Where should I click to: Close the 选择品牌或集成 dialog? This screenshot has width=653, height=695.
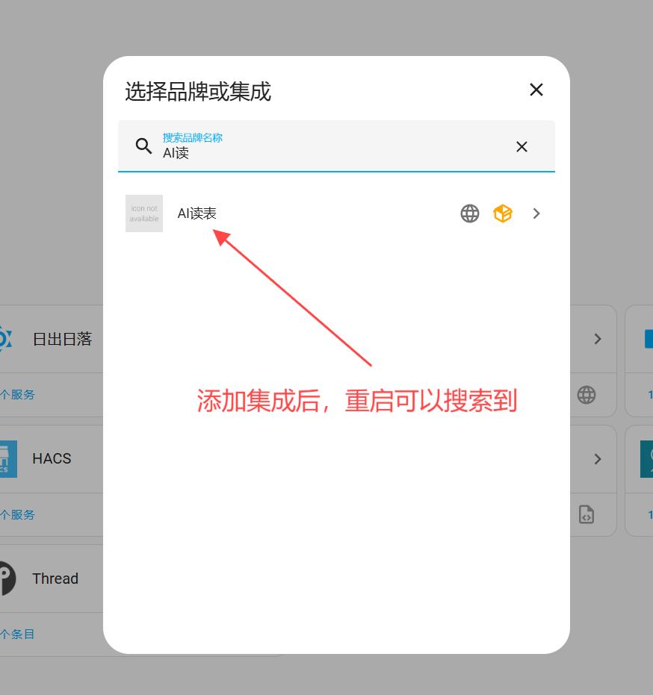pyautogui.click(x=536, y=90)
